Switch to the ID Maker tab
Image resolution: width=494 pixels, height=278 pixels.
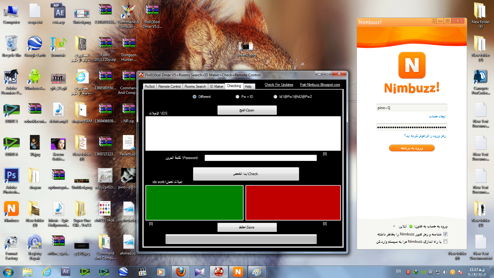pos(216,86)
